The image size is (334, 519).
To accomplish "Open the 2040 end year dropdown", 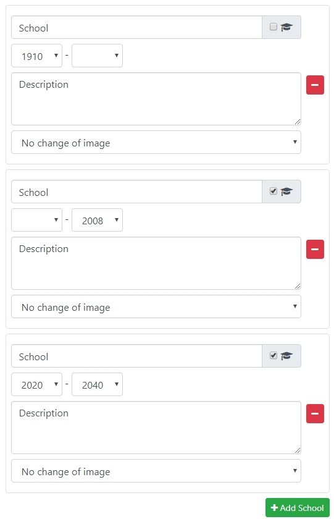I will 97,384.
